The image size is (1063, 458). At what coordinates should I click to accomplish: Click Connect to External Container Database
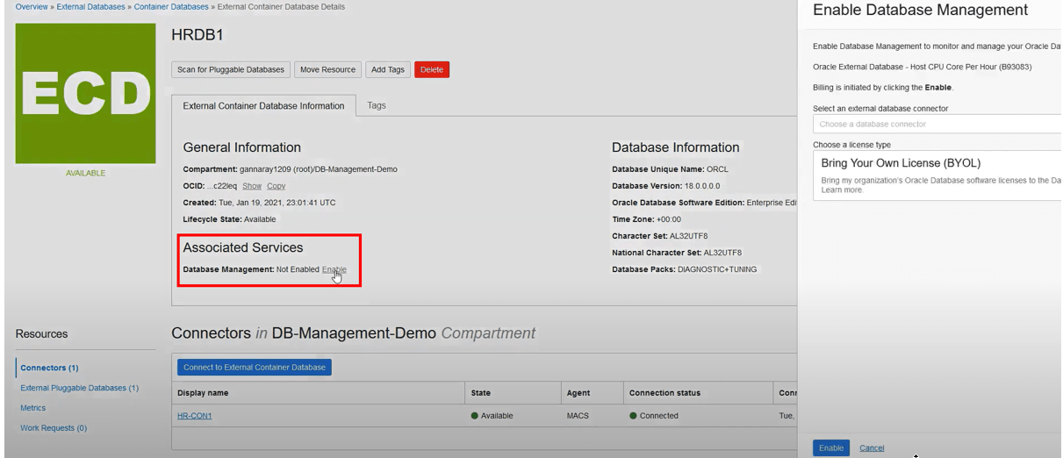(255, 368)
